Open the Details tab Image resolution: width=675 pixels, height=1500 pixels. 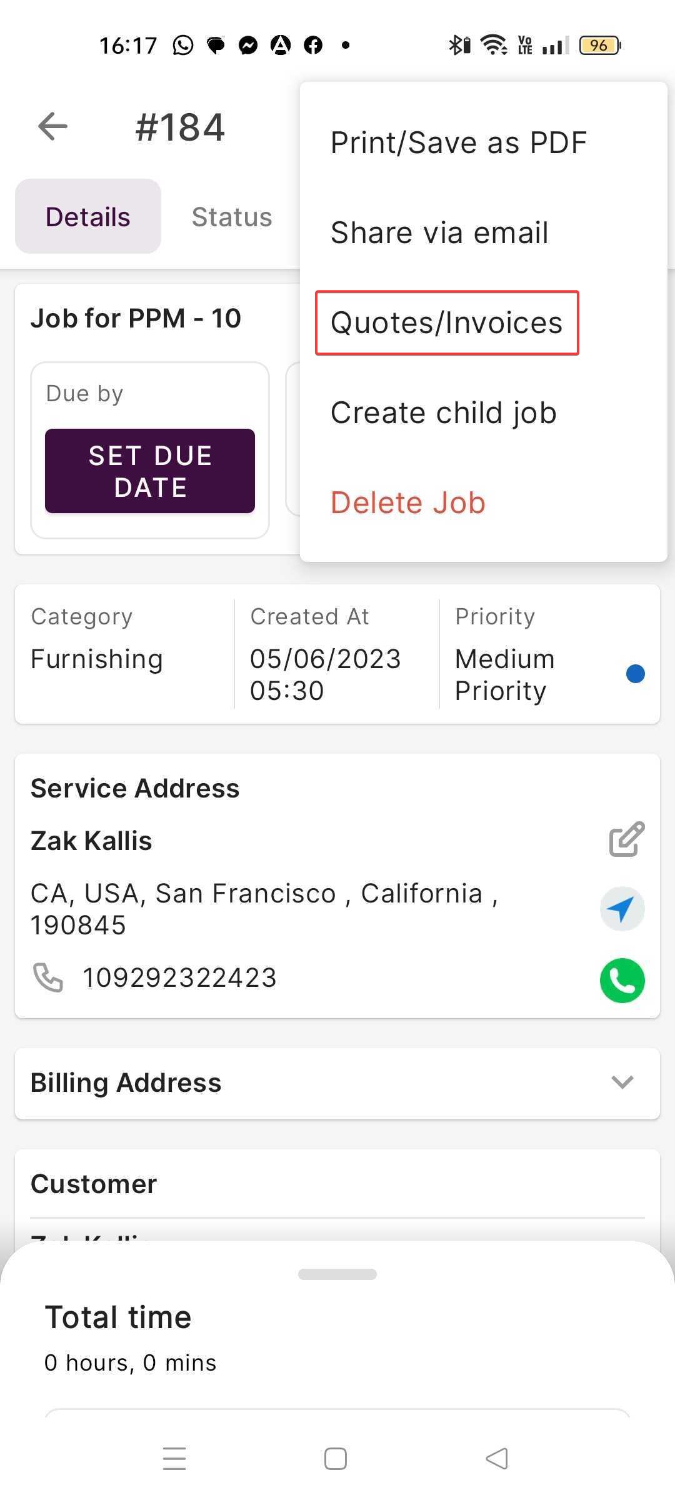tap(88, 217)
